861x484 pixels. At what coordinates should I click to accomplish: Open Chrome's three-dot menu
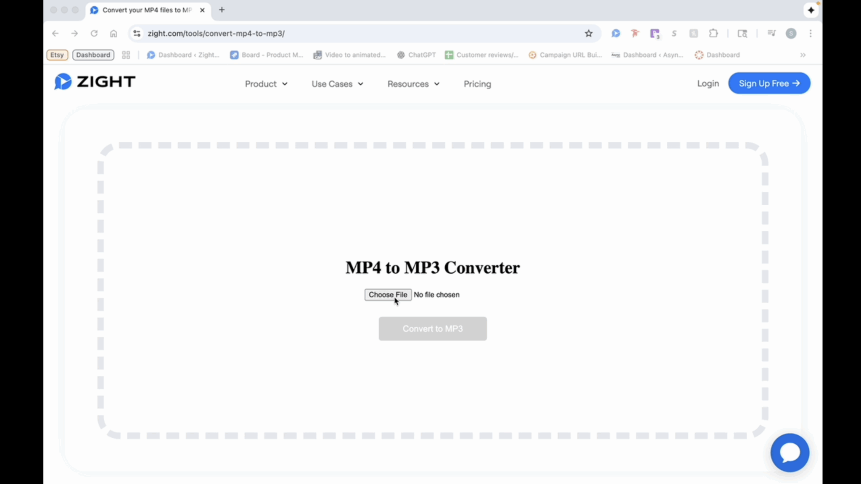click(810, 33)
